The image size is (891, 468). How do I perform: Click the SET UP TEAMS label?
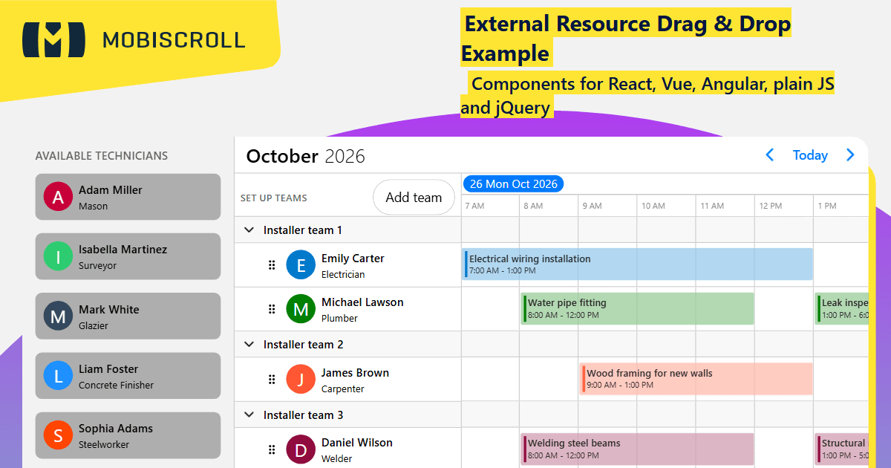(274, 198)
